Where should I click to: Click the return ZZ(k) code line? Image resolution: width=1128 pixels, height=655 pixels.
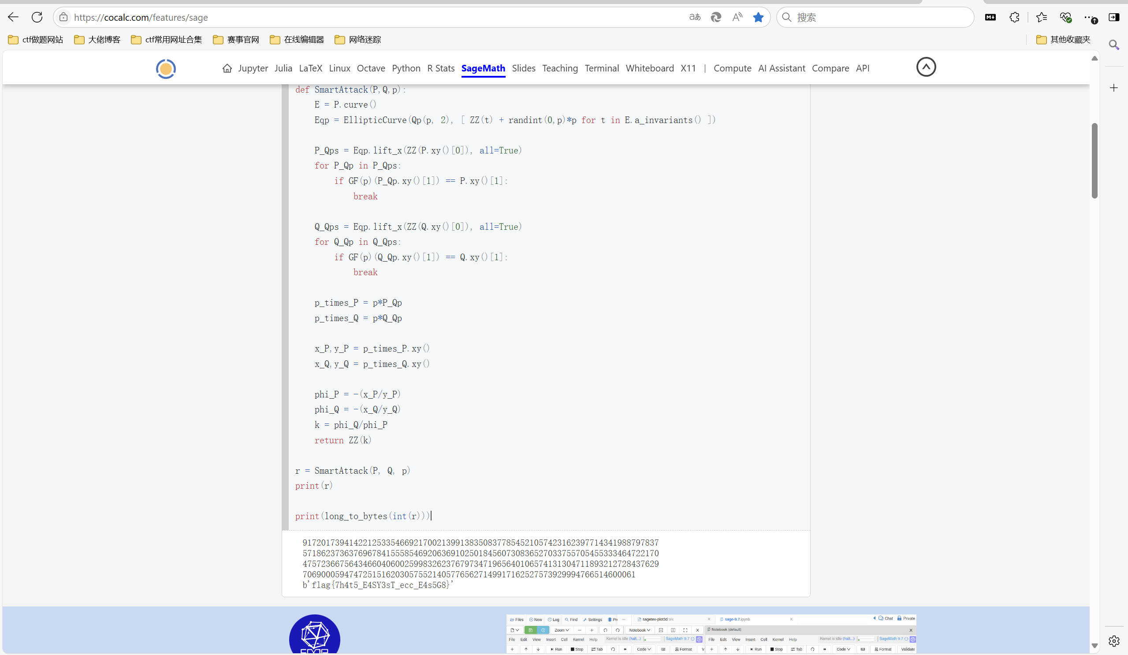click(x=343, y=440)
